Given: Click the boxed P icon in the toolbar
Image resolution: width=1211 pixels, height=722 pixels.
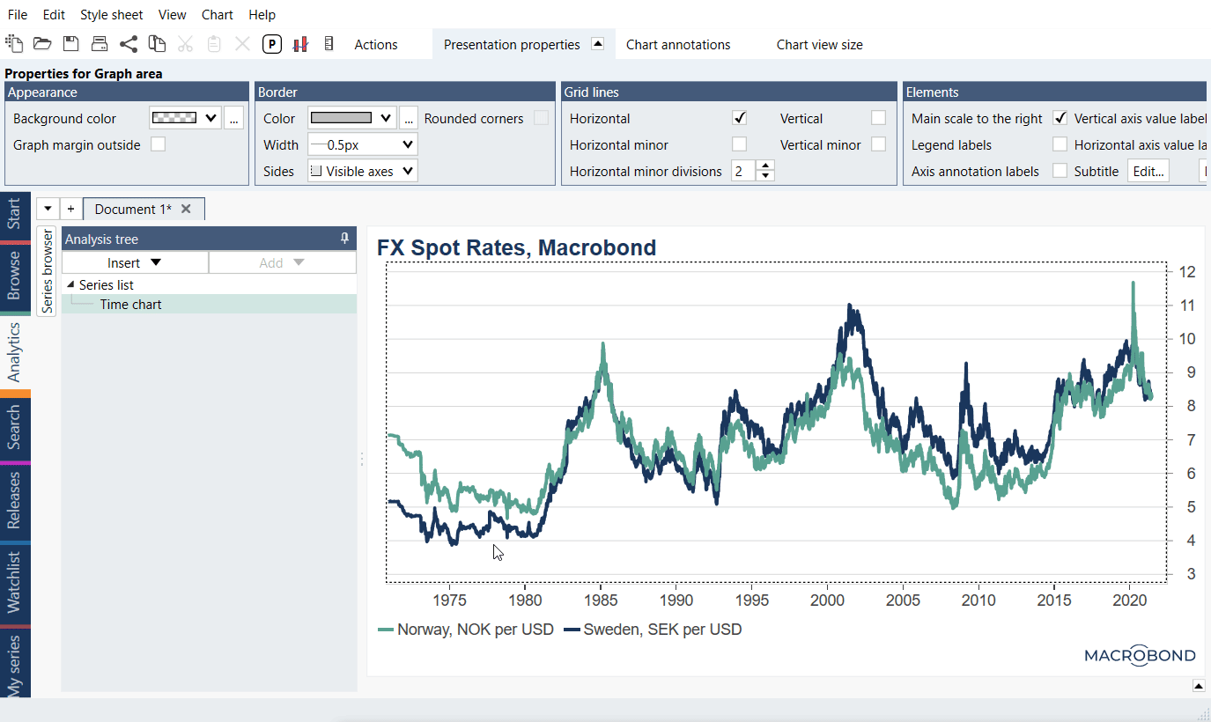Looking at the screenshot, I should (272, 44).
